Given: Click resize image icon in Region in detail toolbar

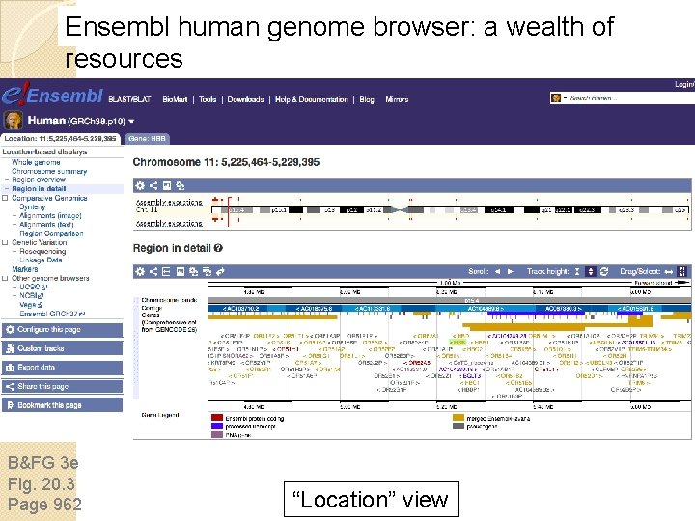Looking at the screenshot, I should [x=166, y=271].
